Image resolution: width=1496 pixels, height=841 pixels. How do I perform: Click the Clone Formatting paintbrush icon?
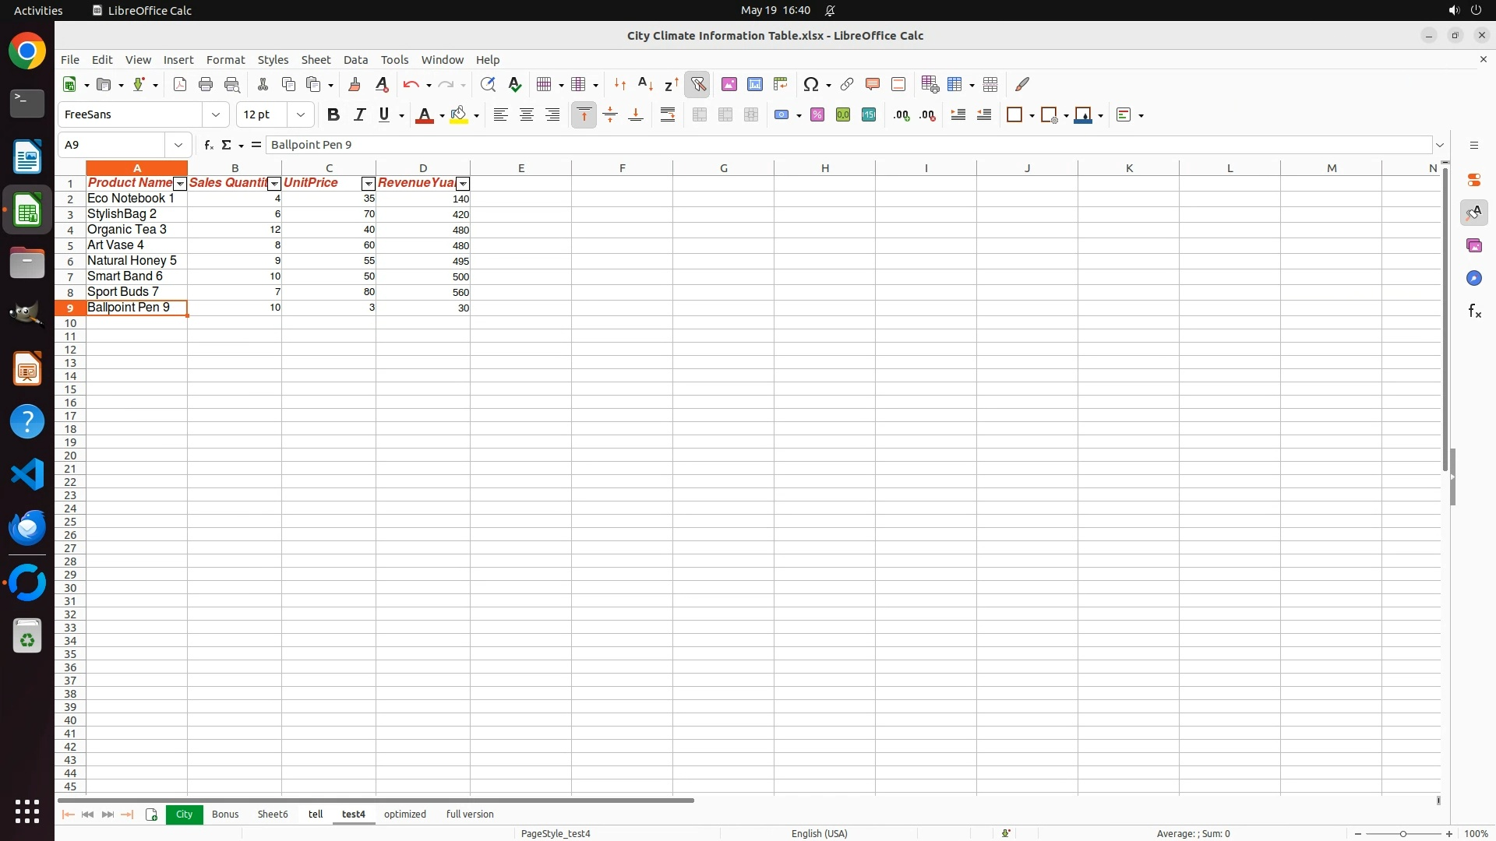(355, 84)
